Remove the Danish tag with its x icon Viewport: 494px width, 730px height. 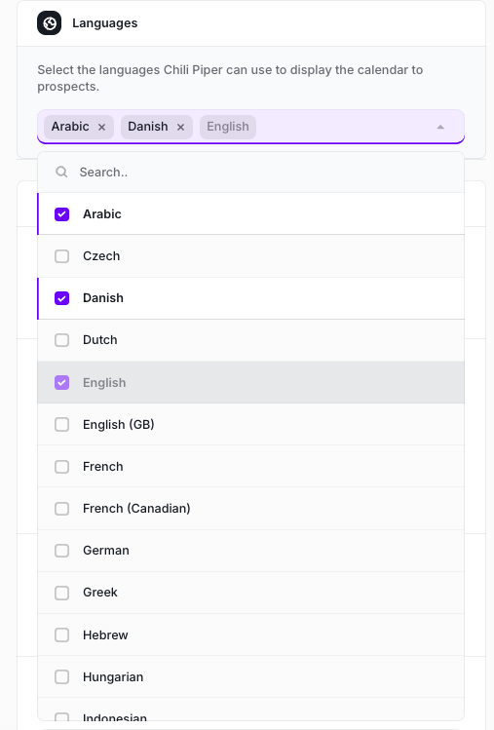(180, 127)
